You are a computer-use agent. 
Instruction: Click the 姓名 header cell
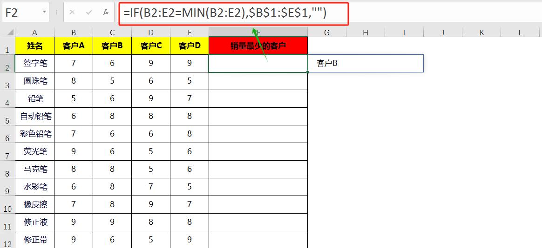coord(34,46)
